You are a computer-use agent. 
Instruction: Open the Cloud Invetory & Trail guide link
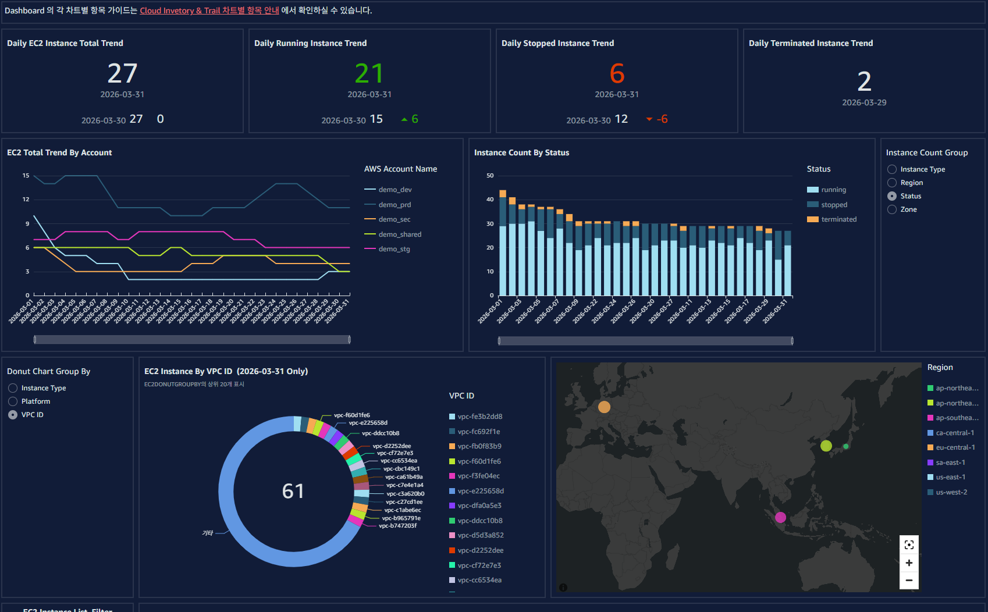[x=209, y=10]
